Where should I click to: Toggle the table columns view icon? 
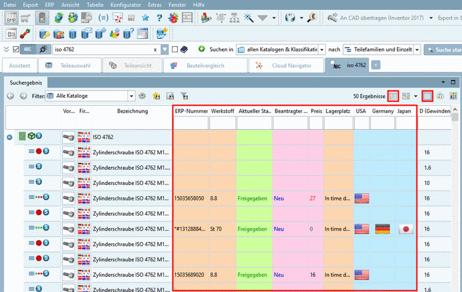[x=428, y=96]
